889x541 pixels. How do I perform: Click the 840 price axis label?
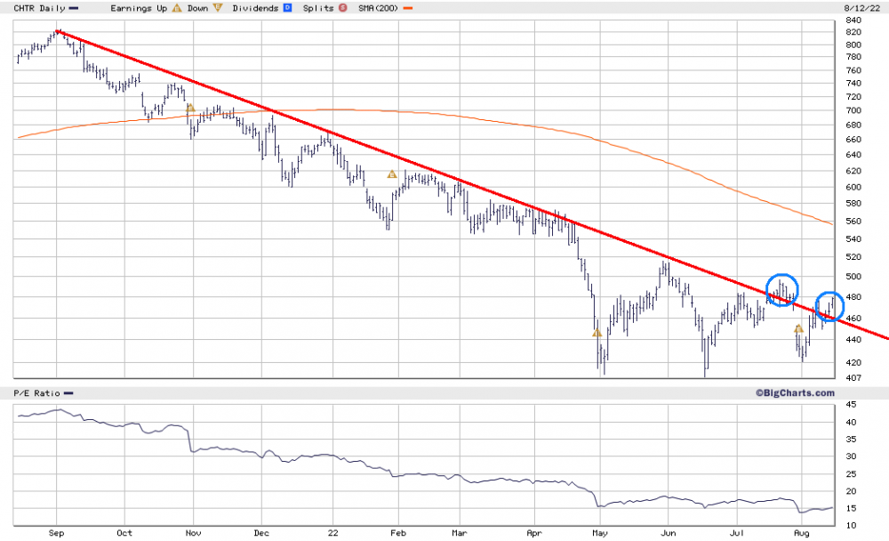(x=853, y=20)
